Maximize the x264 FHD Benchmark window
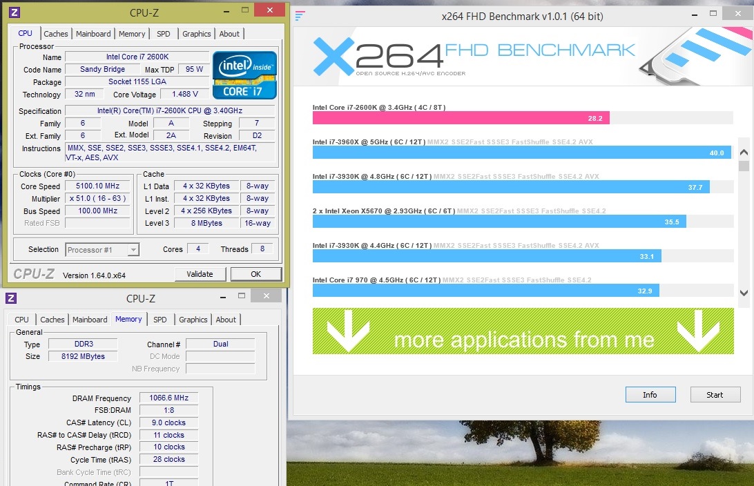754x486 pixels. (x=713, y=14)
